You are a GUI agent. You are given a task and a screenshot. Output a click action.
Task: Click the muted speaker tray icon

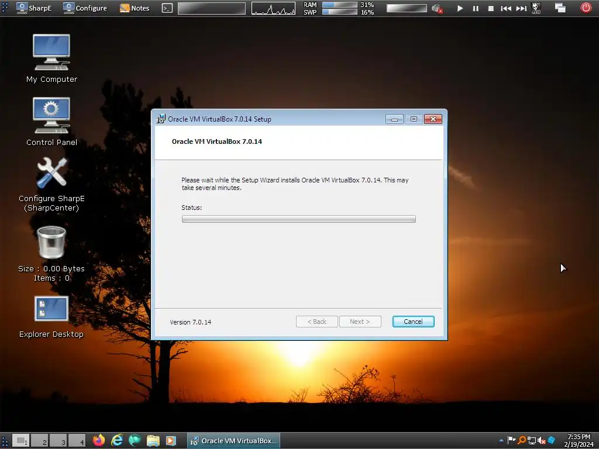pos(541,441)
